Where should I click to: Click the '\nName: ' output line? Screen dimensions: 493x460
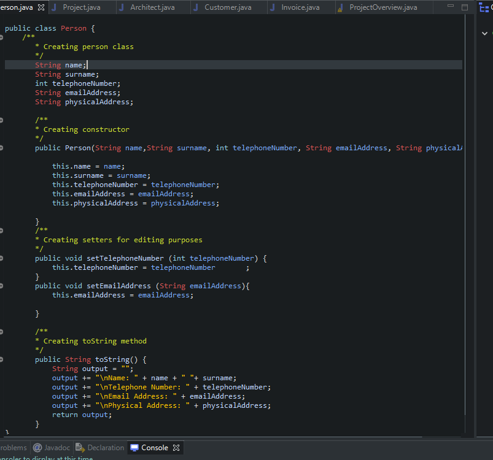(144, 378)
